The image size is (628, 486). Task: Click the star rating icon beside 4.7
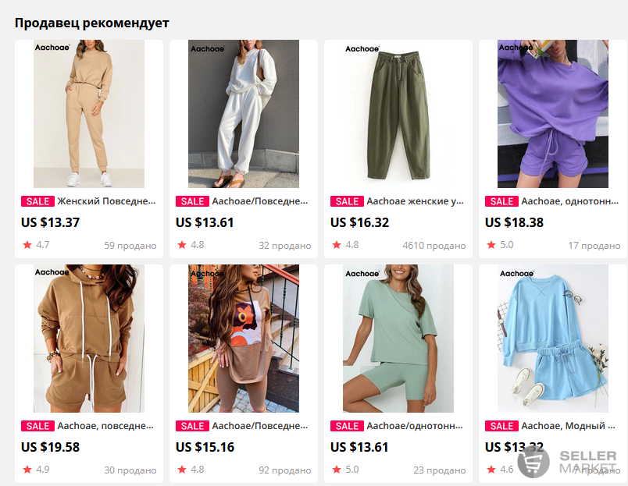[x=27, y=245]
